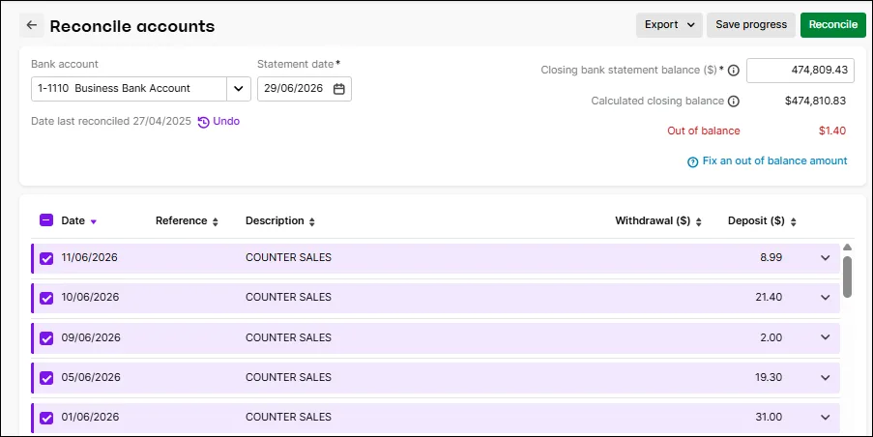
Task: Click the 21.40 deposit amount
Action: (769, 297)
